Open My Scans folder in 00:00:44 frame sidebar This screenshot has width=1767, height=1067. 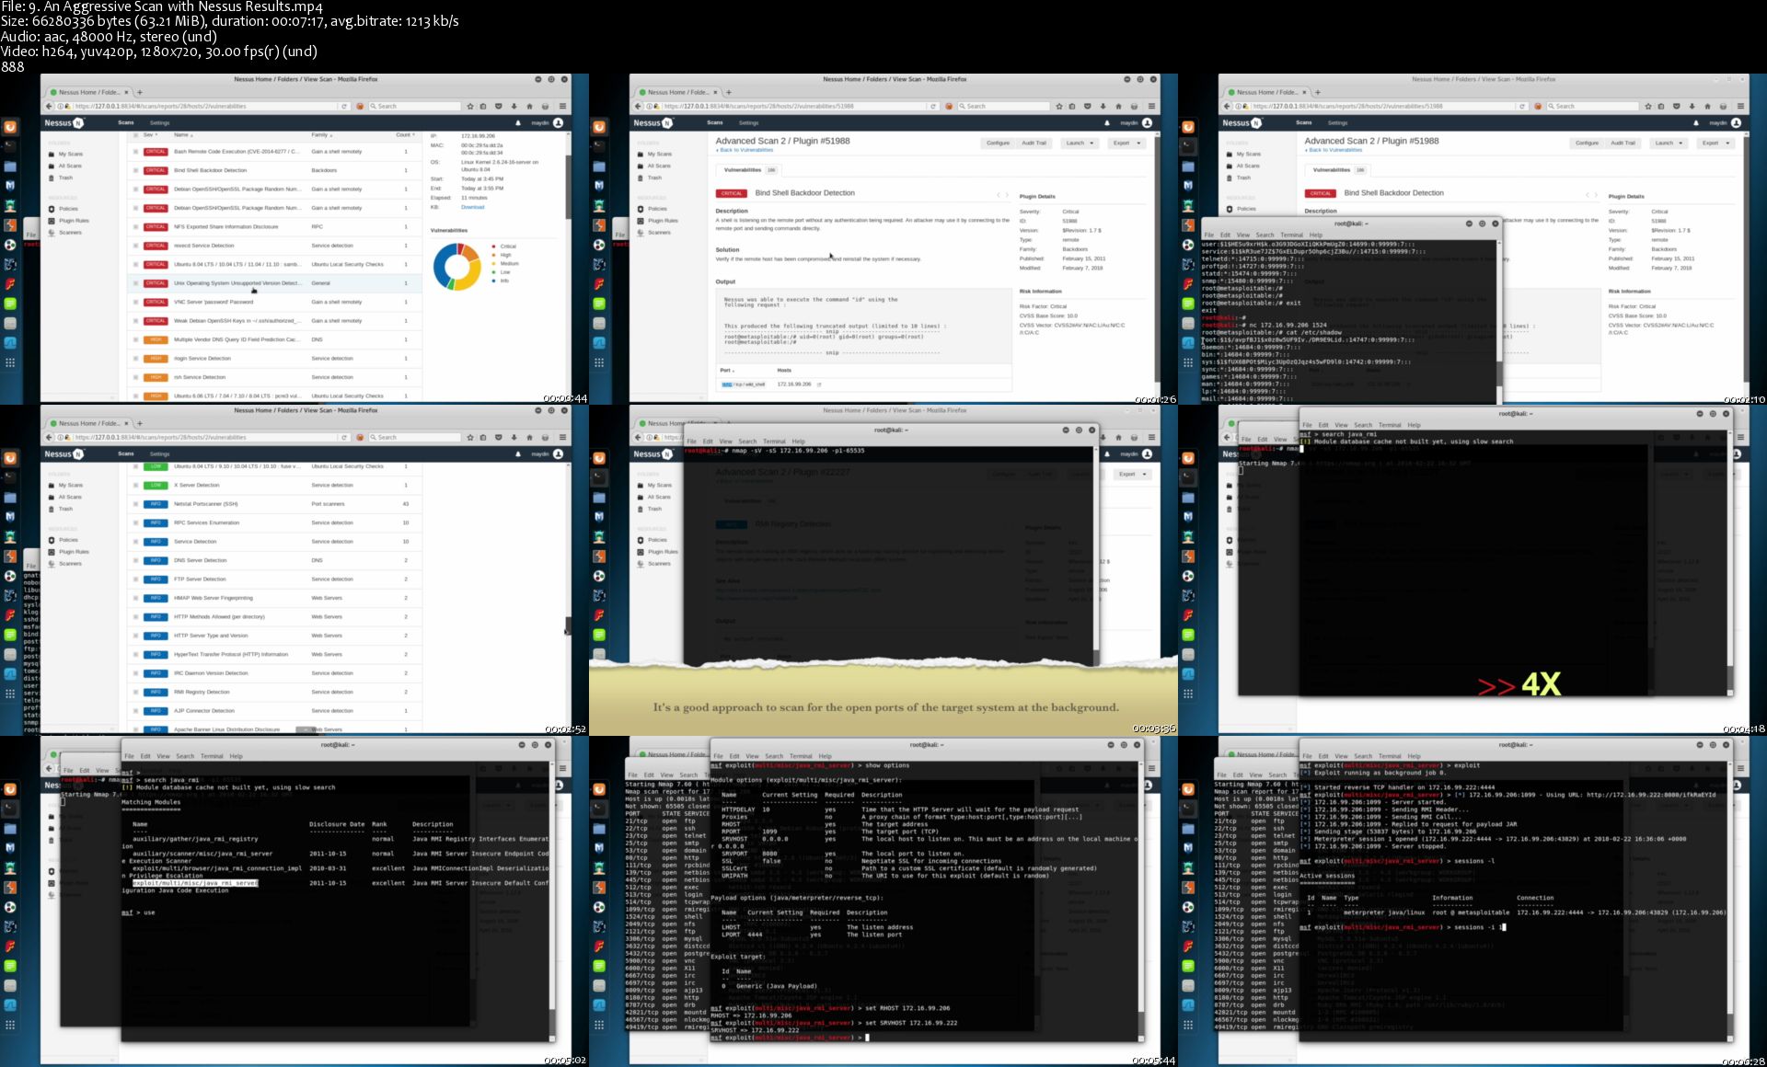point(71,154)
